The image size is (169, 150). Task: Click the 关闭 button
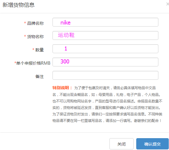pos(122,144)
